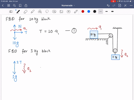The width and height of the screenshot is (134, 100).
Task: Open the more options ellipsis menu
Action: 131,6
